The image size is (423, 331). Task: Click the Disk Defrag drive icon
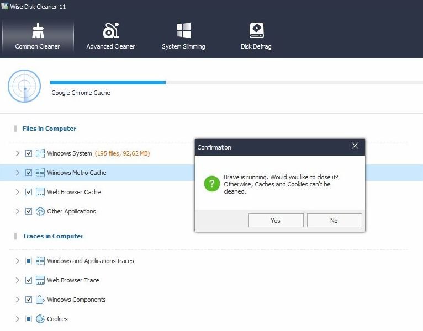(x=257, y=30)
